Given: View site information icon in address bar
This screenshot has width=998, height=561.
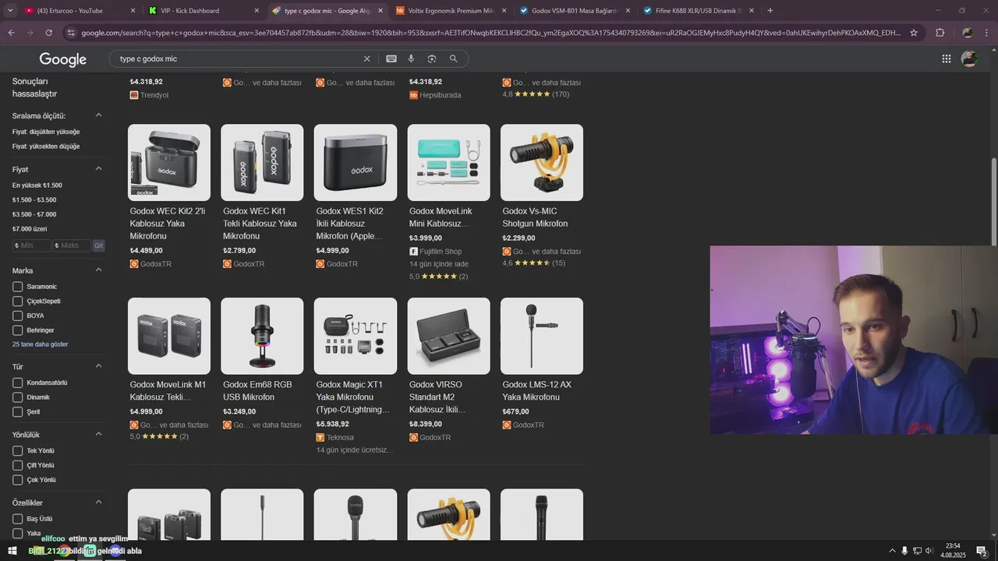Looking at the screenshot, I should [x=71, y=33].
